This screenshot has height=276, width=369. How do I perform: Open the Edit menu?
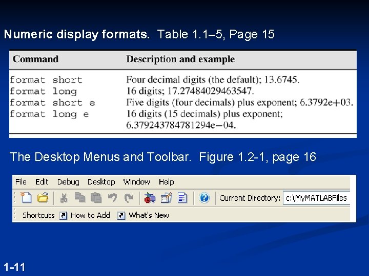click(42, 181)
